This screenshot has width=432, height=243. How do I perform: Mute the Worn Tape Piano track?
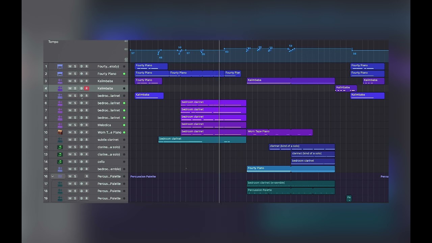click(x=70, y=132)
